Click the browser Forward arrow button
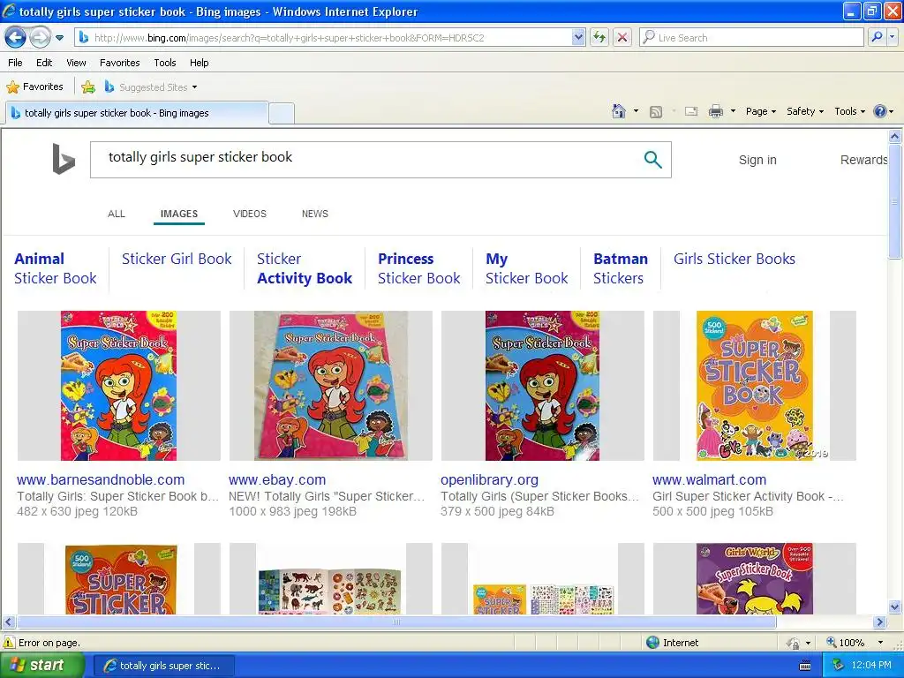 [39, 38]
